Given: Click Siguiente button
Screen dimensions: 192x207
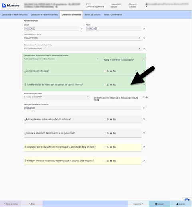Looking at the screenshot, I should point(138,204).
